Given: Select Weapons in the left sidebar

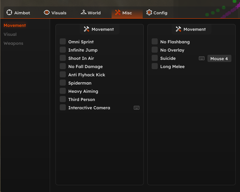Looking at the screenshot, I should (x=14, y=43).
